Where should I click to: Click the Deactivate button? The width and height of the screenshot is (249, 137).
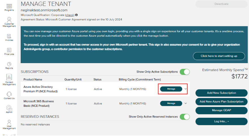point(221,4)
